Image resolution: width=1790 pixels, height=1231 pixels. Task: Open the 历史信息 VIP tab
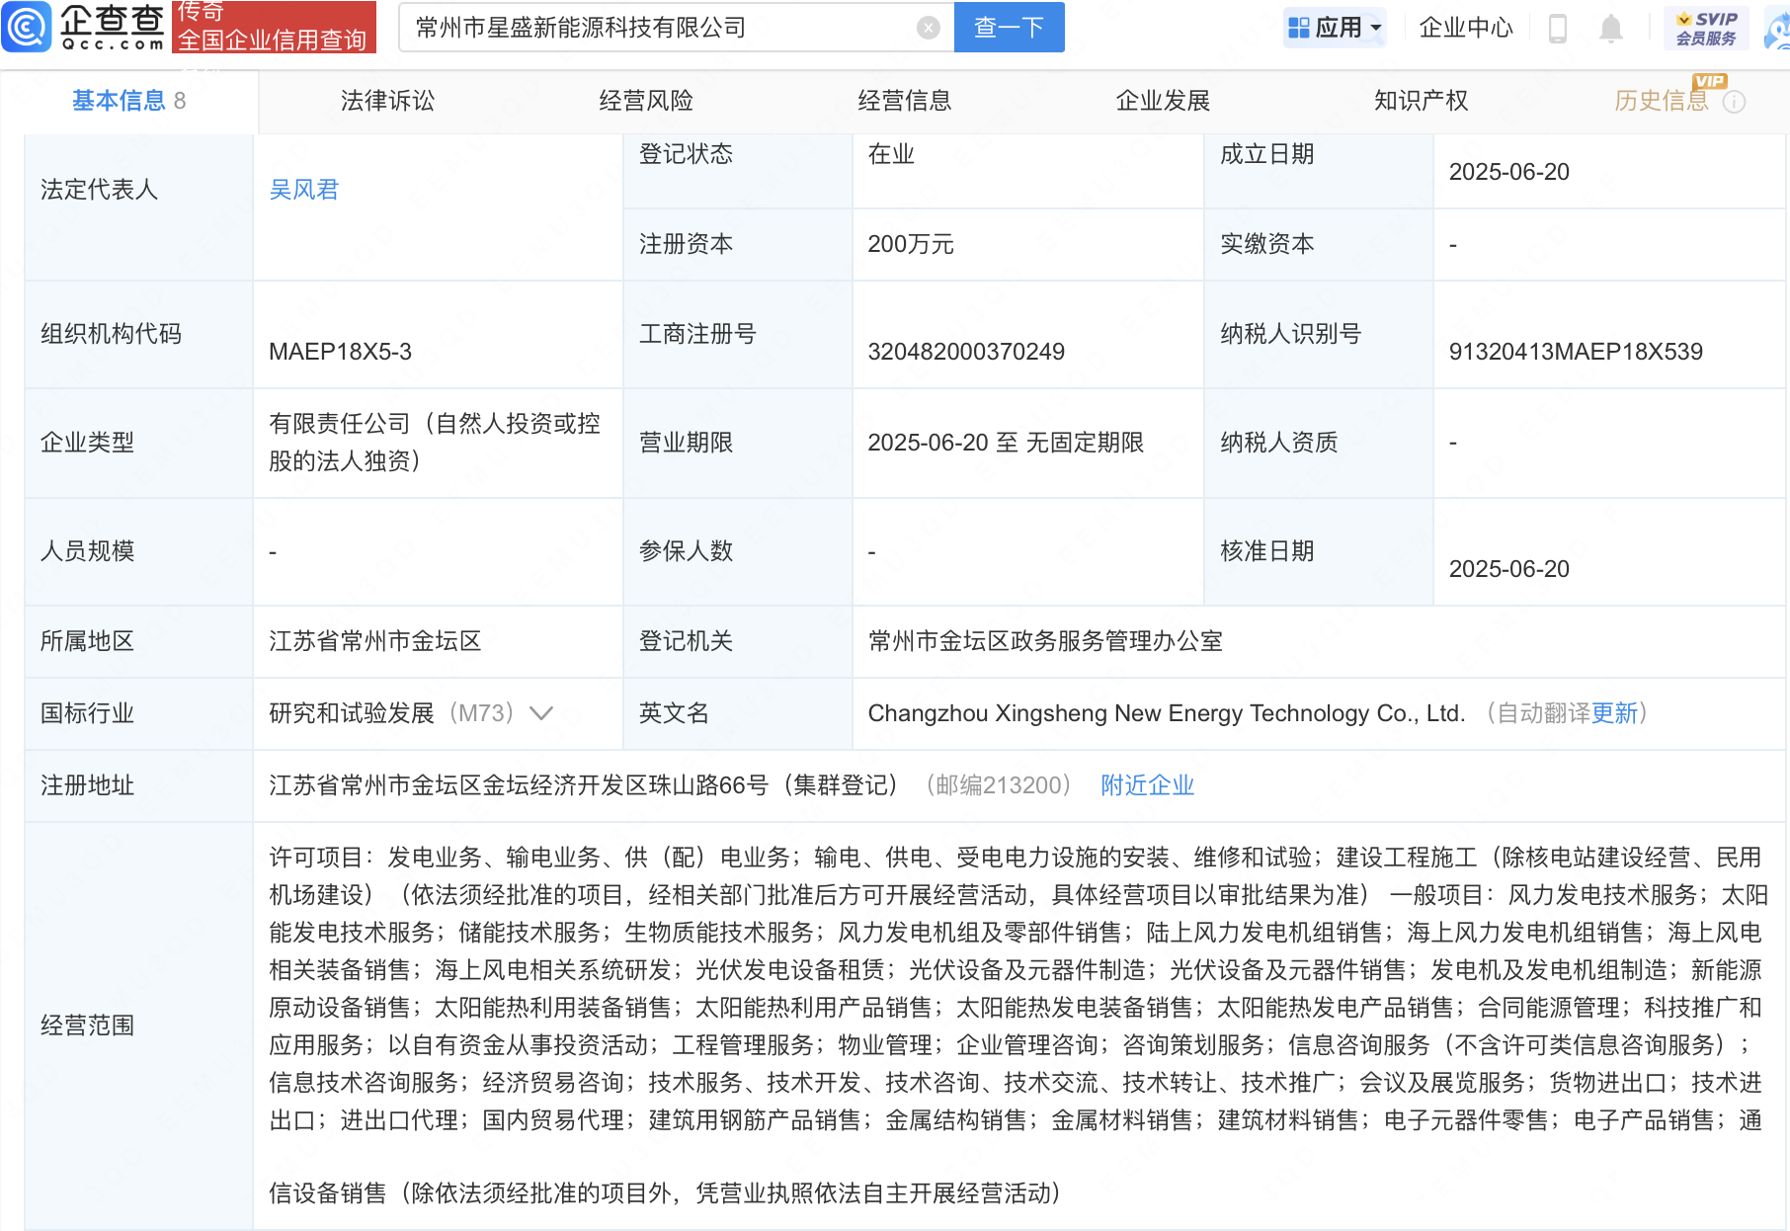tap(1662, 101)
